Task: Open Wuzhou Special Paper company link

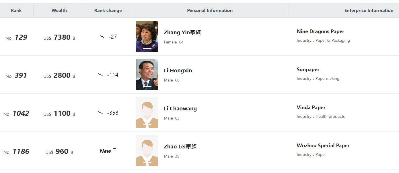Action: coord(323,146)
